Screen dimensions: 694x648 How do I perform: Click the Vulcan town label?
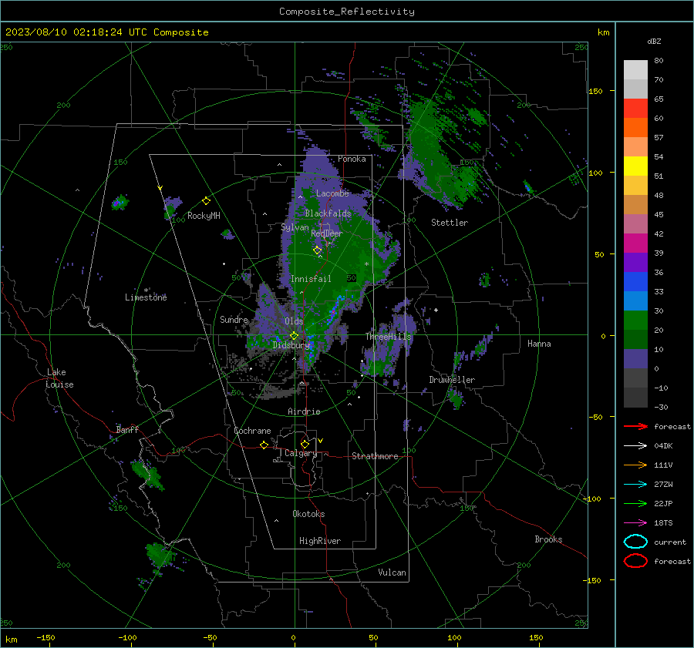(392, 572)
